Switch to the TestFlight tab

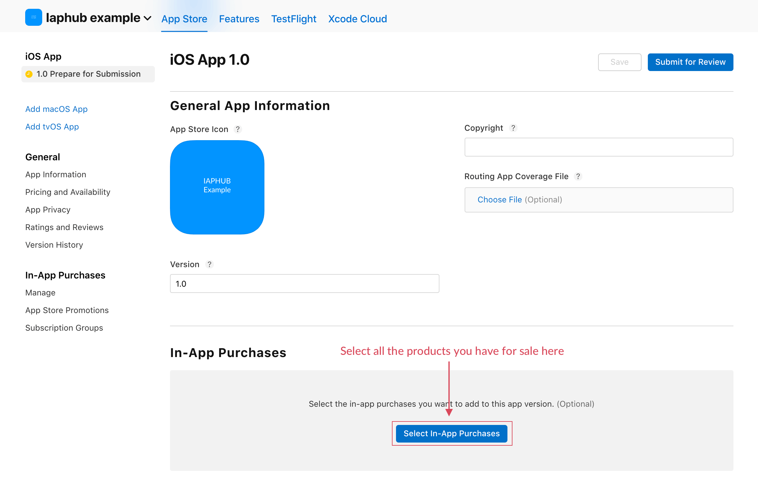click(293, 19)
